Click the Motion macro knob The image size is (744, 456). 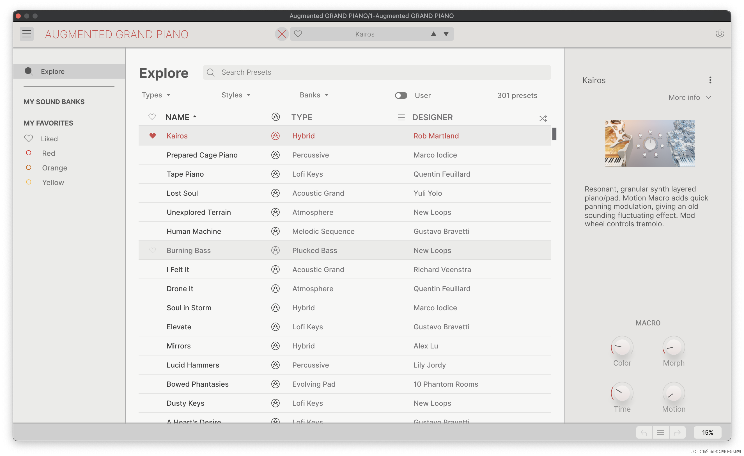click(673, 393)
